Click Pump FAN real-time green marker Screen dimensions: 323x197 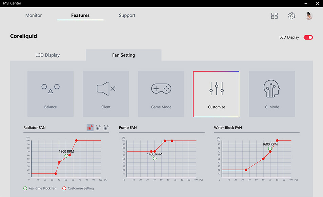click(155, 158)
